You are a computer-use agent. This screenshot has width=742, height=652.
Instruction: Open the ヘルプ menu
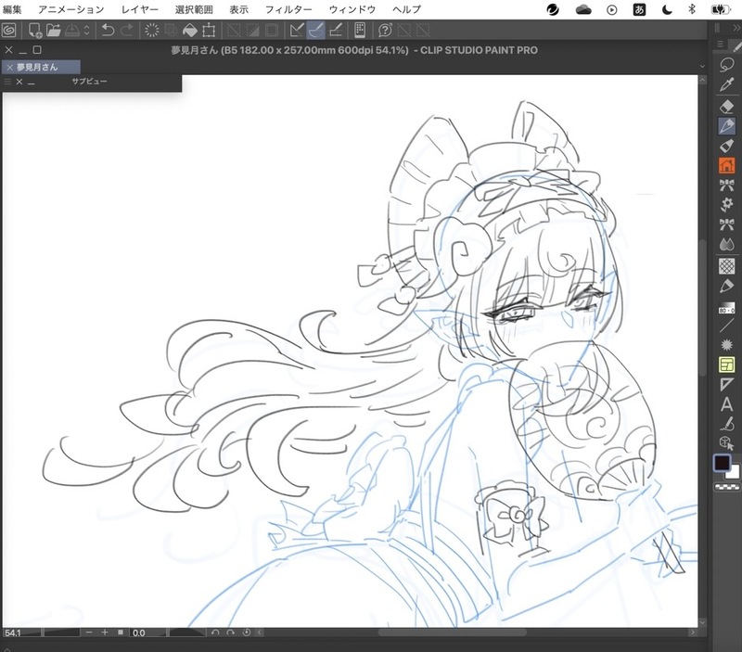(x=406, y=9)
